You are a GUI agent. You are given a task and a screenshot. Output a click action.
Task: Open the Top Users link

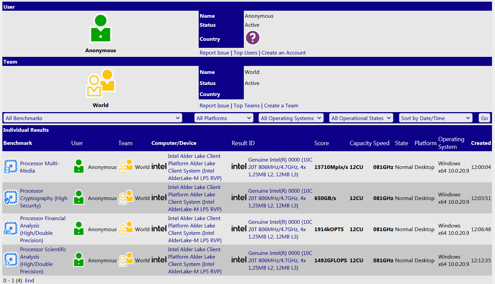click(x=245, y=53)
